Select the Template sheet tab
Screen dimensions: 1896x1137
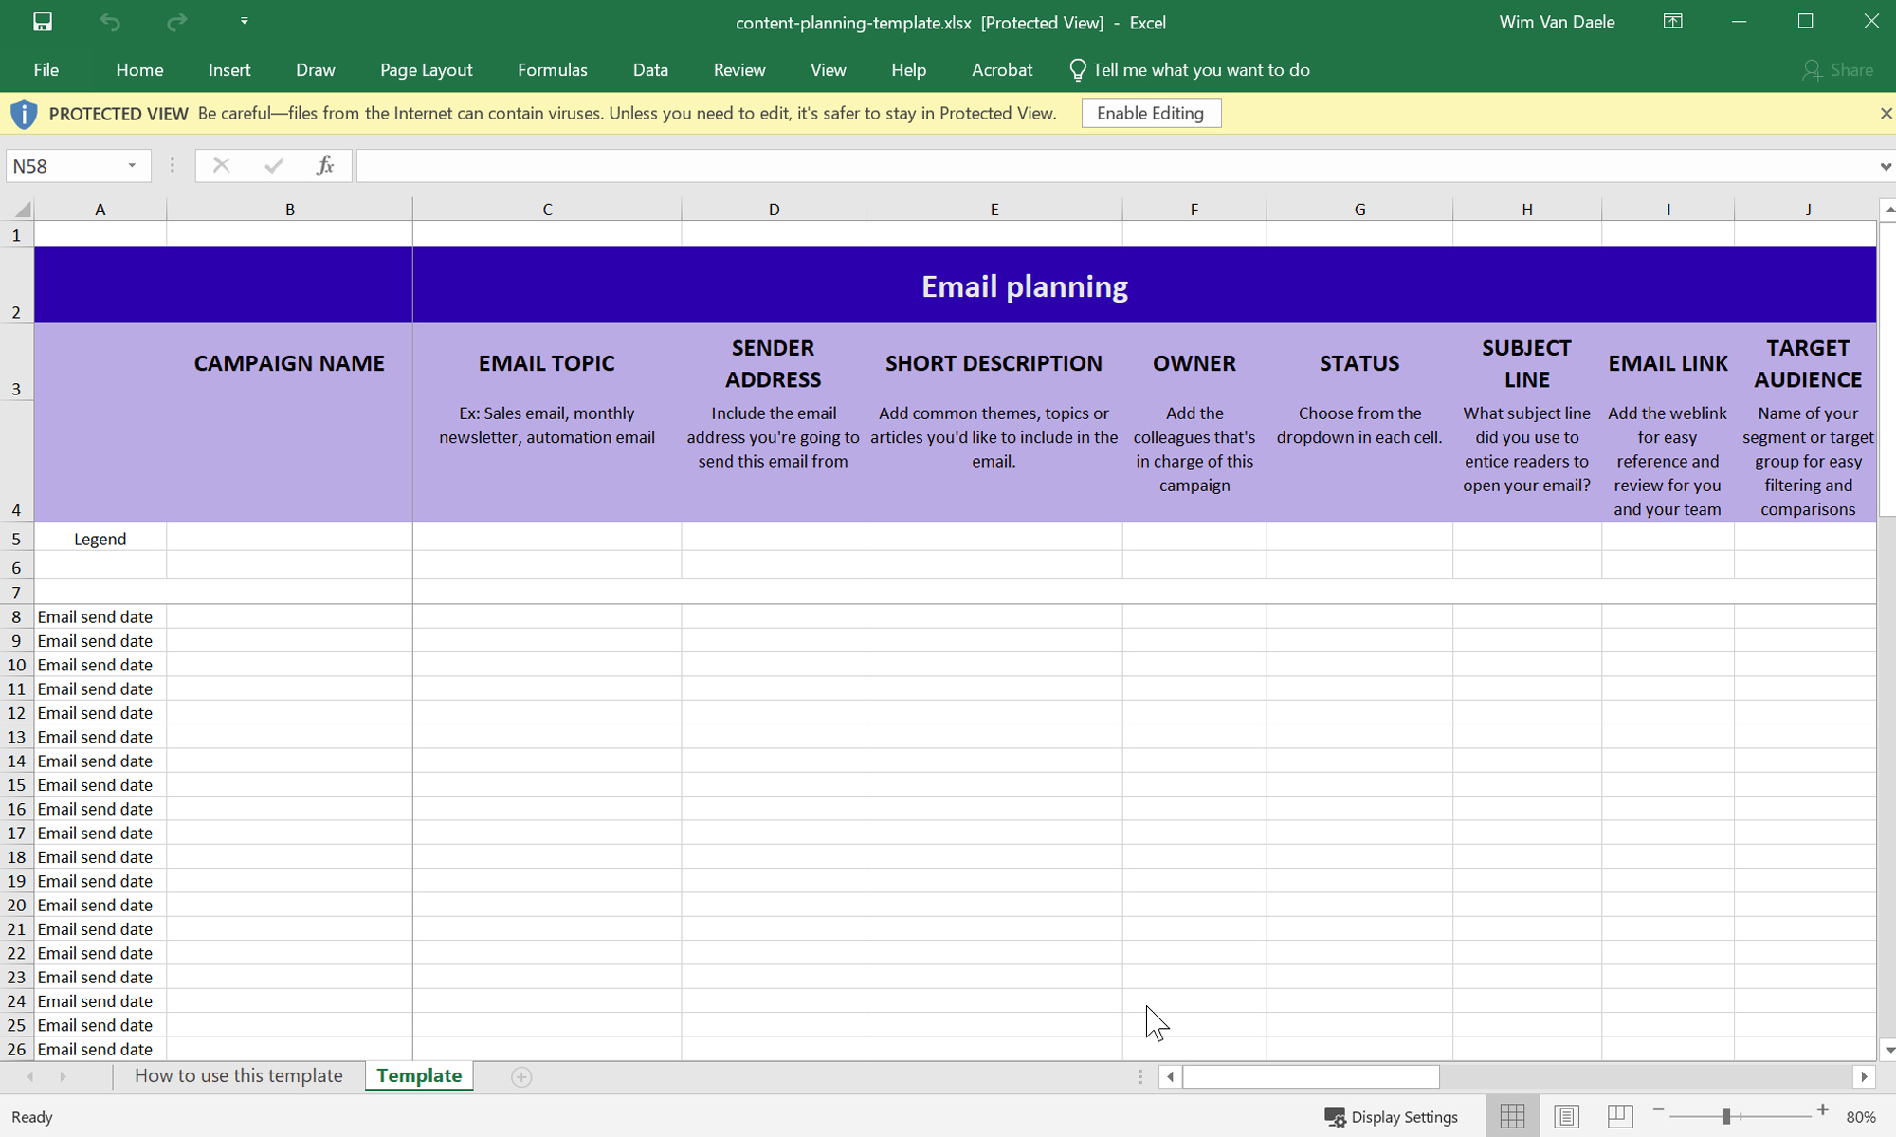419,1075
